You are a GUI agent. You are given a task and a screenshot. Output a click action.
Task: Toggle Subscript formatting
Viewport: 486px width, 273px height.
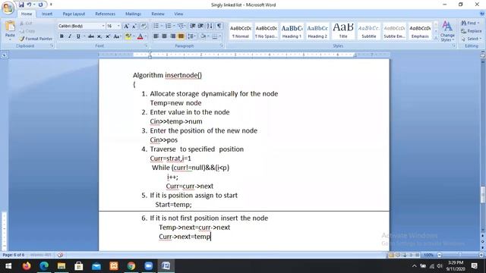click(99, 36)
